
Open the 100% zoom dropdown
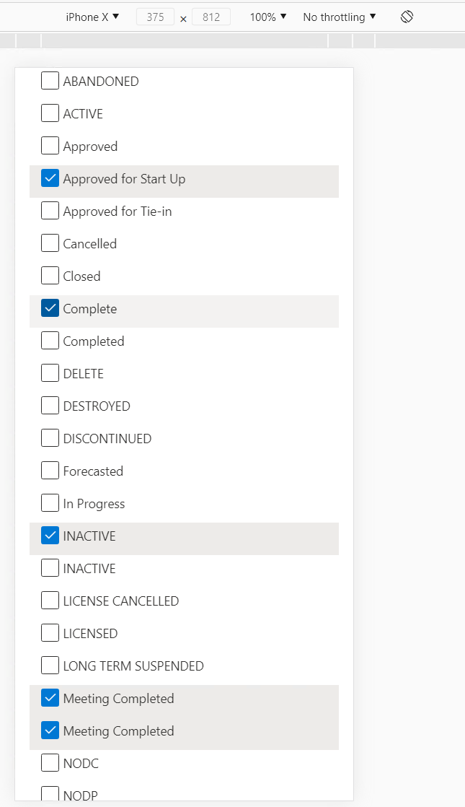(267, 16)
